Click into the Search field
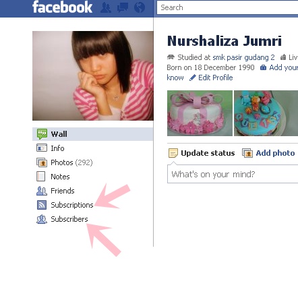 (x=227, y=7)
